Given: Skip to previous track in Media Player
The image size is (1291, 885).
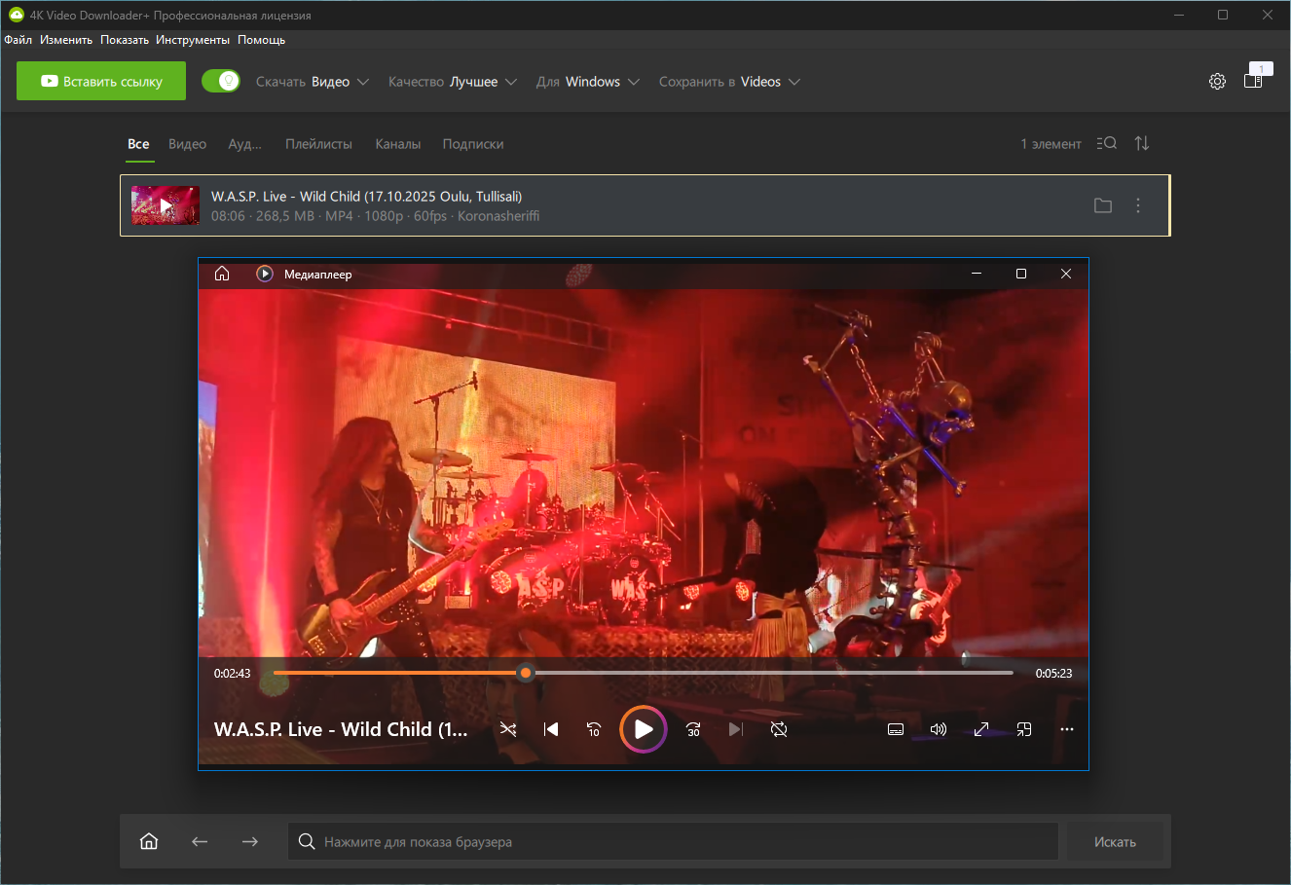Looking at the screenshot, I should (x=551, y=729).
